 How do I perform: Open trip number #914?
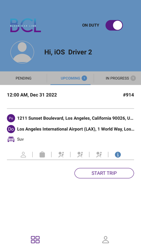click(x=128, y=95)
